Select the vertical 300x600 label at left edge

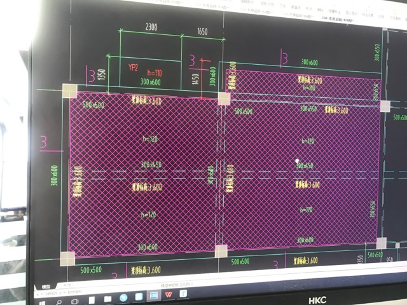[54, 175]
